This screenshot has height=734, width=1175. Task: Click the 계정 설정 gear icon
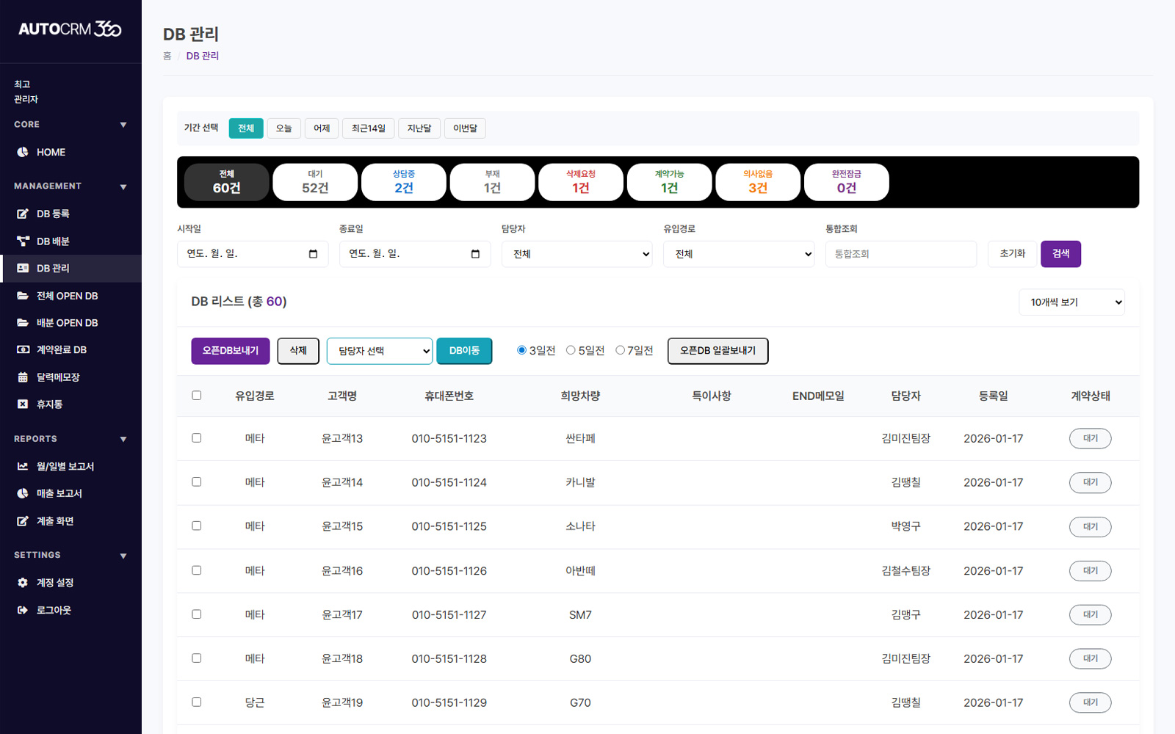(23, 583)
